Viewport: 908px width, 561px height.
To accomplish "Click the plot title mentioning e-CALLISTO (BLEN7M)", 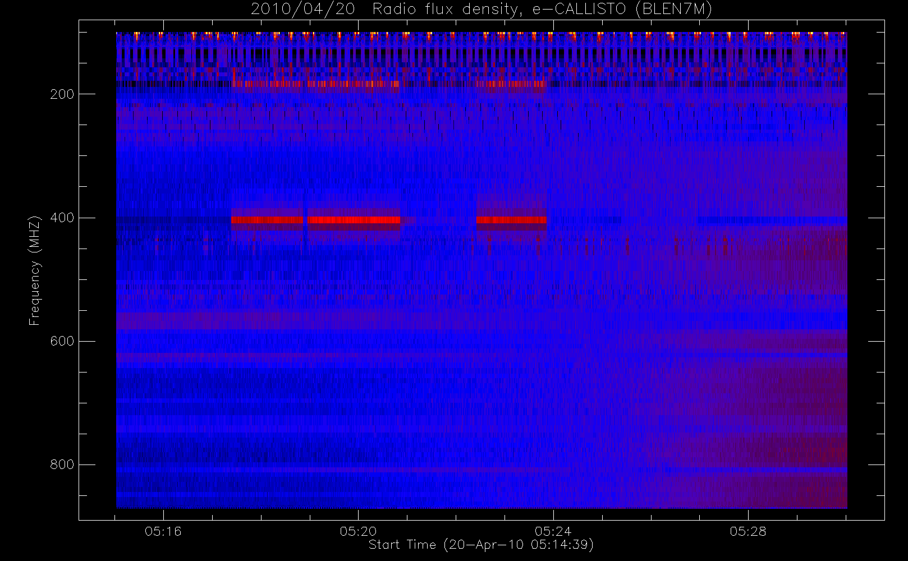I will [481, 10].
